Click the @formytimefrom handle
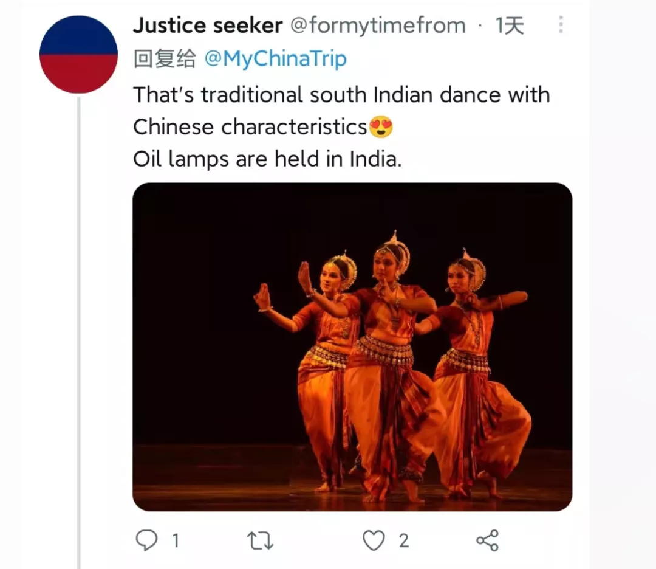656x569 pixels. 378,26
